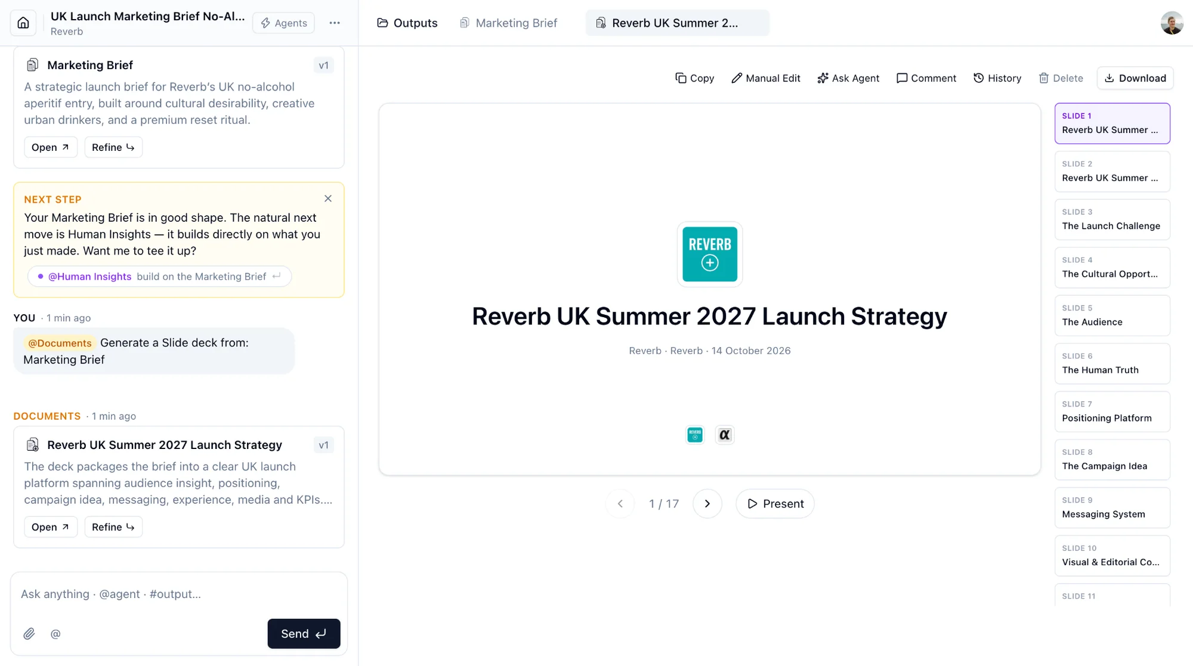This screenshot has height=666, width=1193.
Task: Copy the slide deck
Action: coord(694,78)
